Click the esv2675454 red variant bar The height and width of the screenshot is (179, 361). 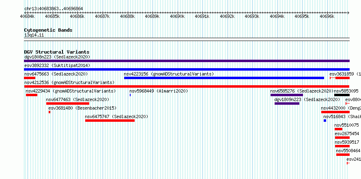[342, 138]
